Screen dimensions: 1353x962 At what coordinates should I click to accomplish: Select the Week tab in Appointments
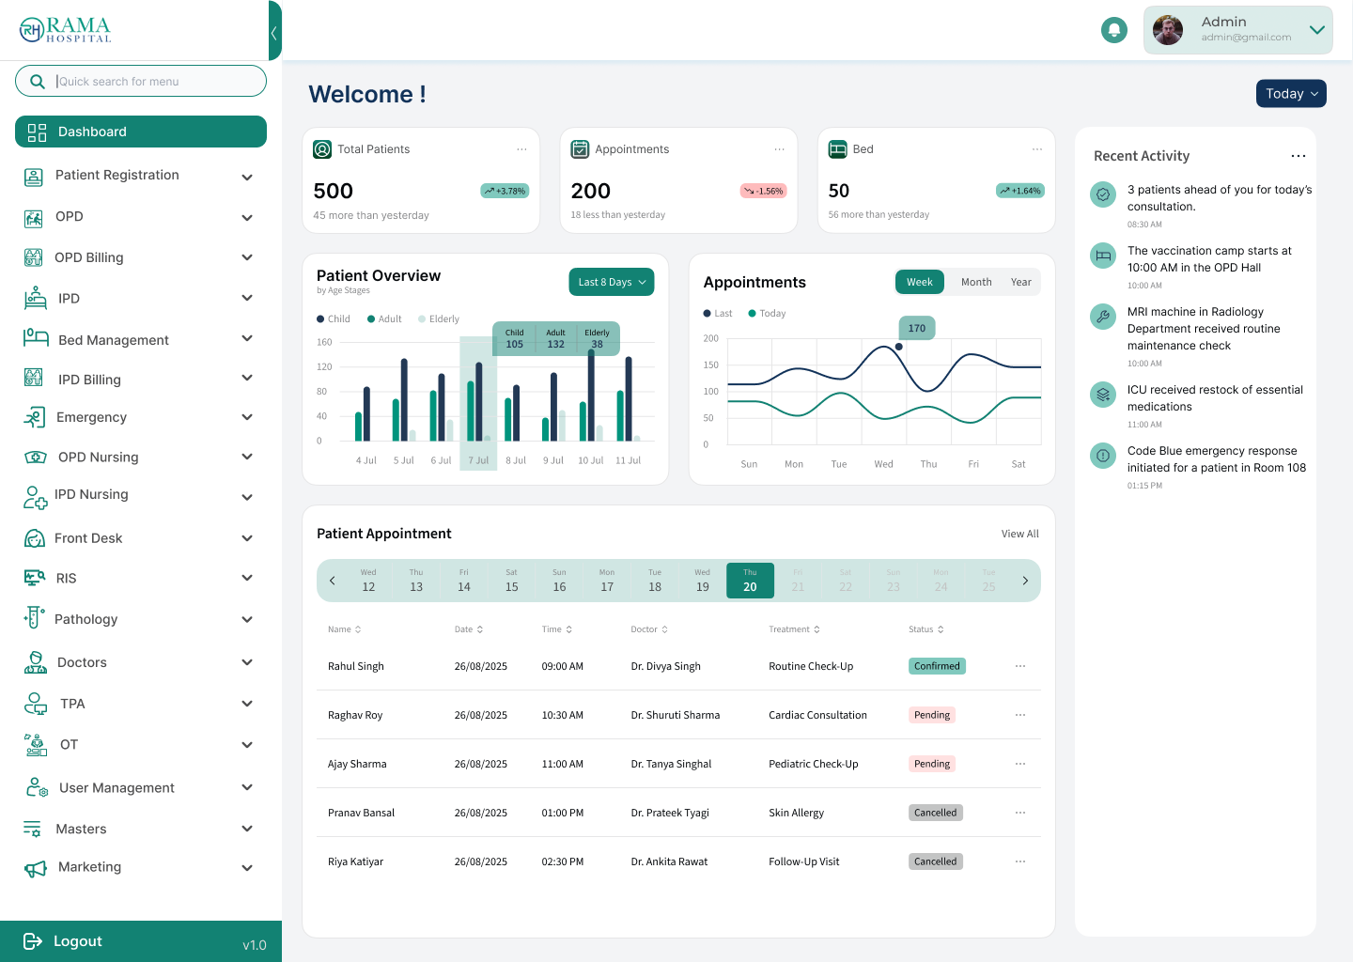920,282
